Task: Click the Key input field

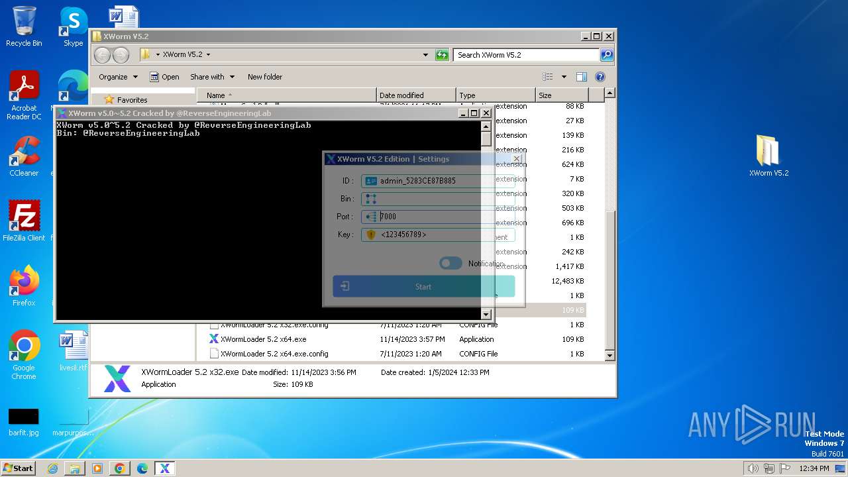Action: point(438,235)
